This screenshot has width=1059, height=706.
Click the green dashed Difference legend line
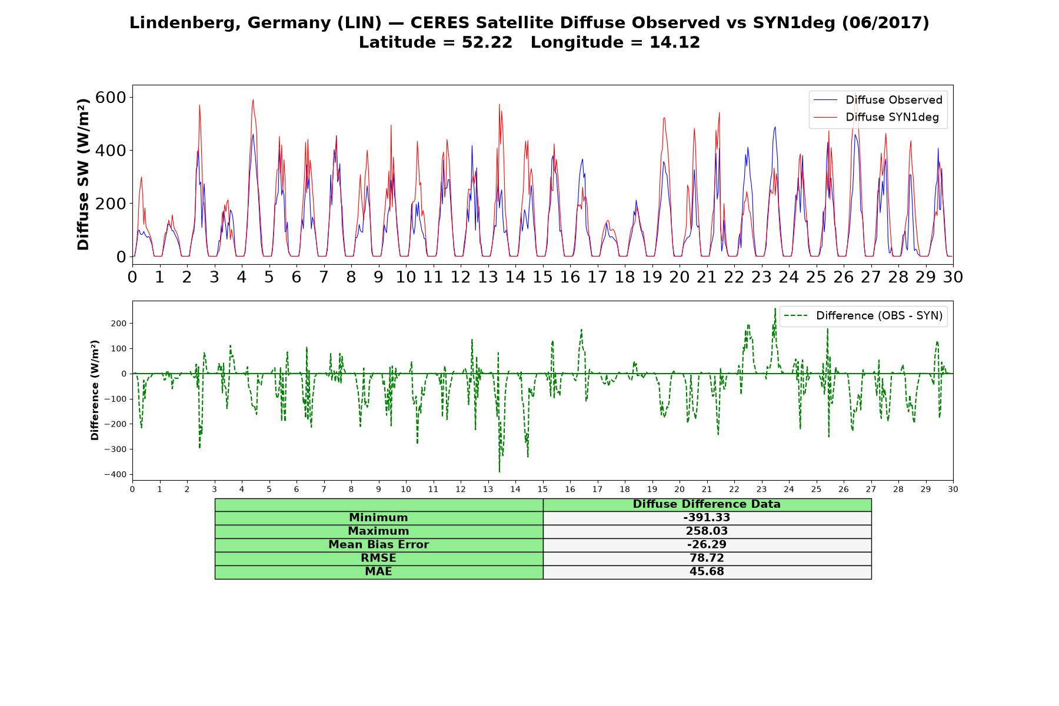pos(797,316)
